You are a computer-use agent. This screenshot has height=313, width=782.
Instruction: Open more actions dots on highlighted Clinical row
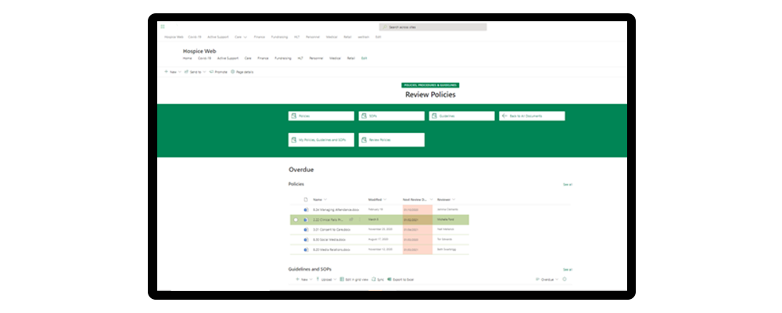pos(358,220)
